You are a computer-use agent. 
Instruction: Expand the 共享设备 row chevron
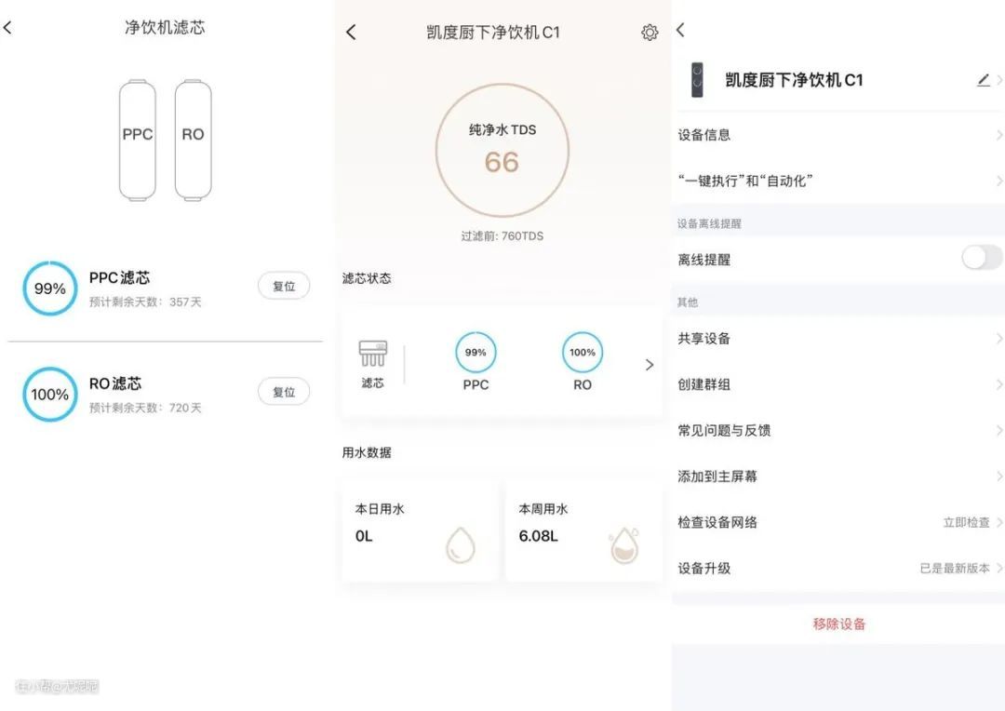click(999, 339)
